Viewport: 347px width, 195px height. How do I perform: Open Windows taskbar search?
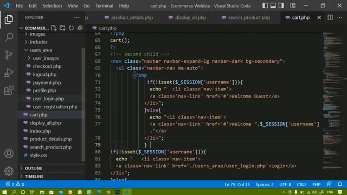tap(14, 192)
